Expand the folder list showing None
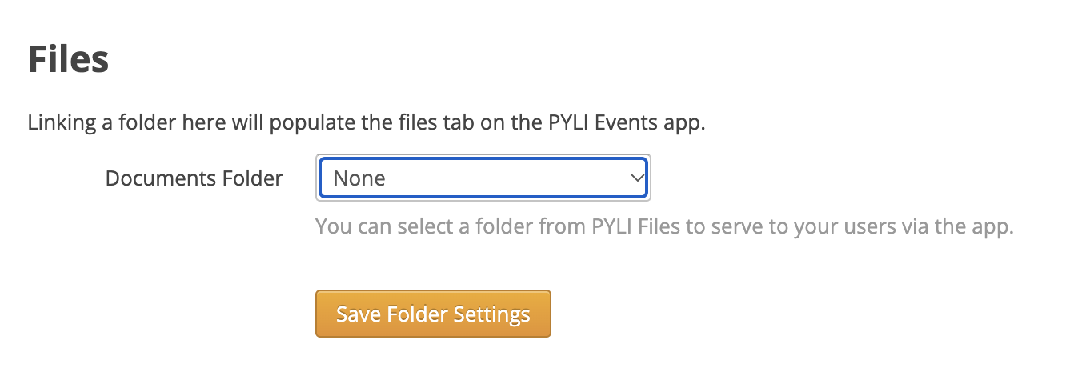This screenshot has width=1090, height=376. (483, 178)
